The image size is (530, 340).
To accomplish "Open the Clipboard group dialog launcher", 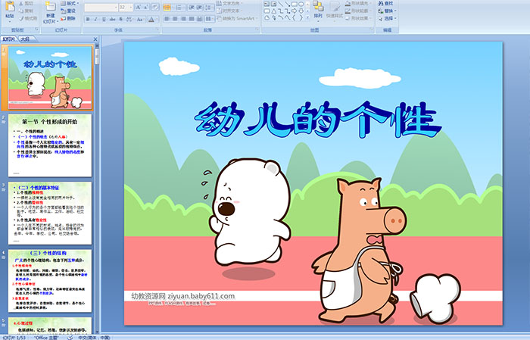I will (37, 30).
